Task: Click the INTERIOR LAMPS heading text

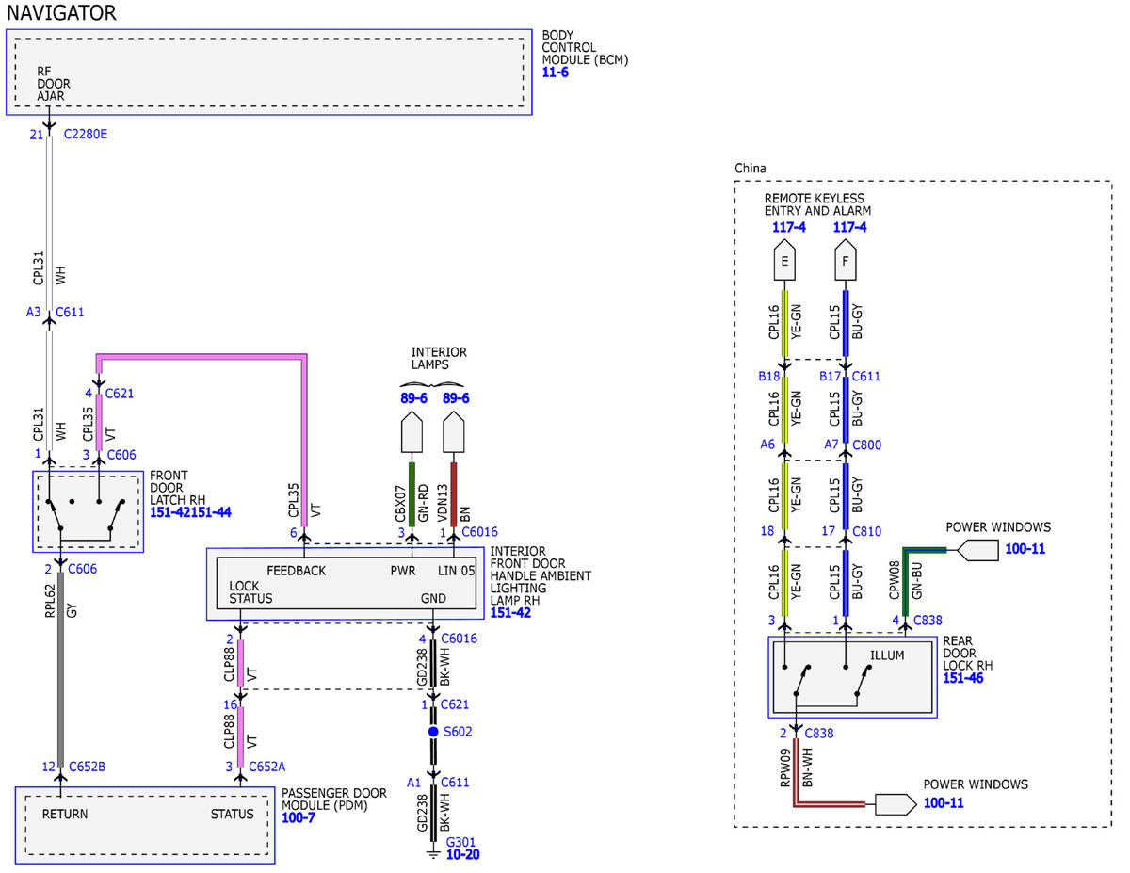Action: click(438, 358)
